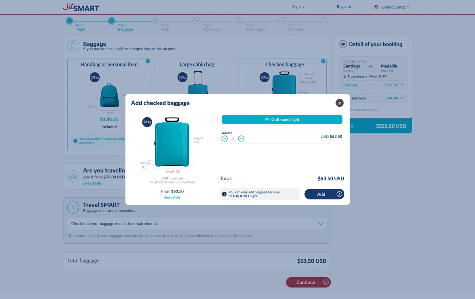Click the Travel SMART info icon
The width and height of the screenshot is (475, 299).
(x=73, y=207)
